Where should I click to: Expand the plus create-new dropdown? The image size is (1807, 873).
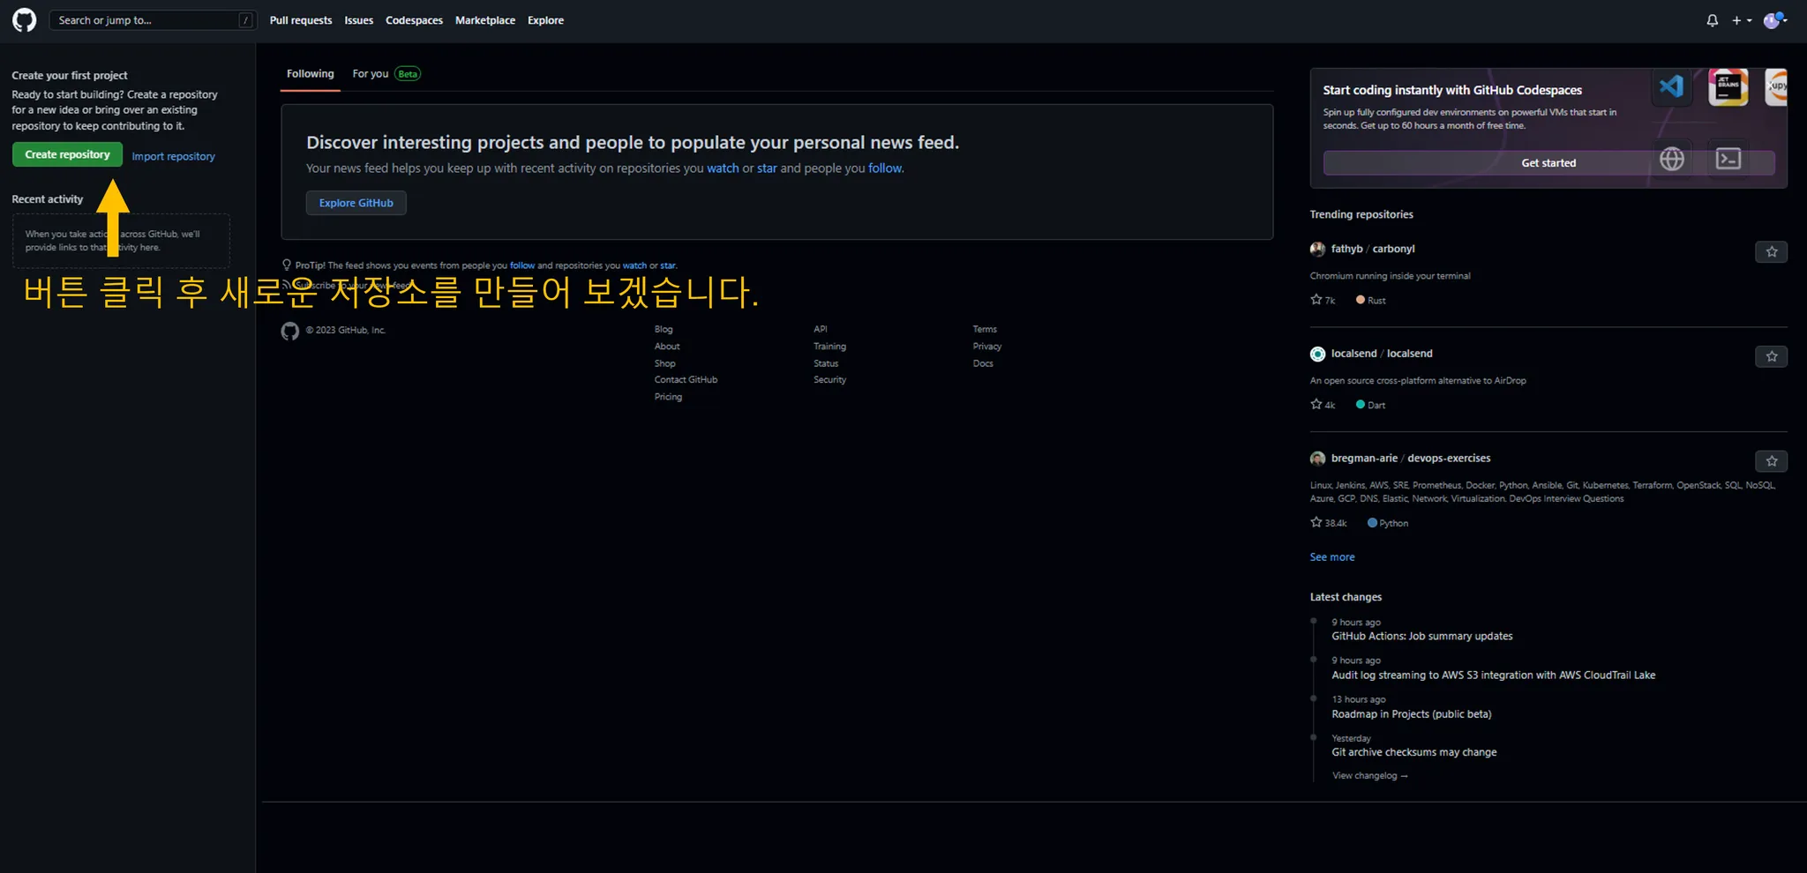pos(1742,20)
